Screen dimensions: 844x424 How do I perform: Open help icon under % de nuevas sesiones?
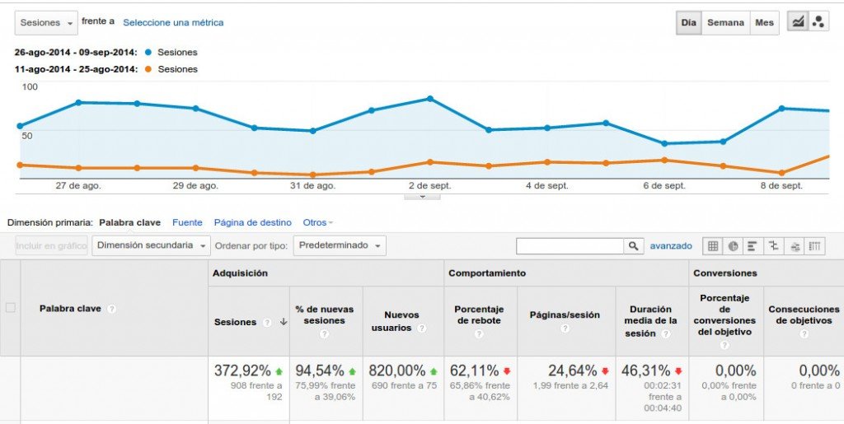324,333
